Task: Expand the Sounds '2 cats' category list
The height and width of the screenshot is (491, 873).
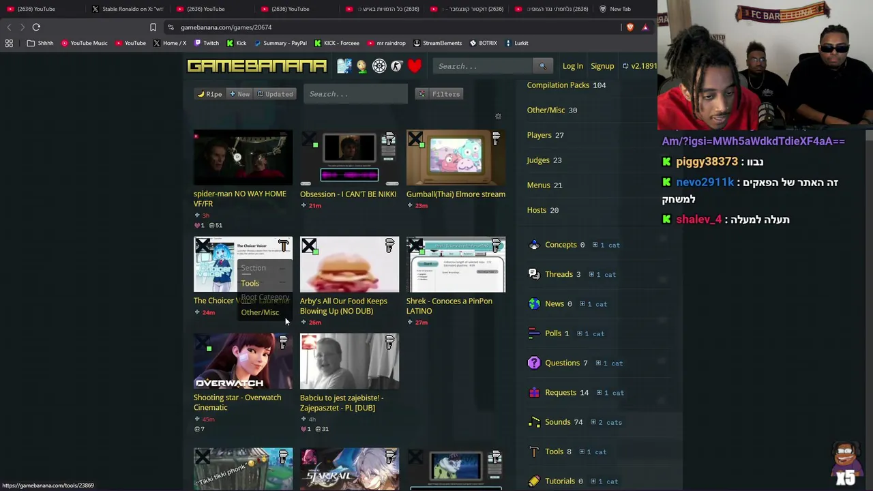Action: coord(606,423)
